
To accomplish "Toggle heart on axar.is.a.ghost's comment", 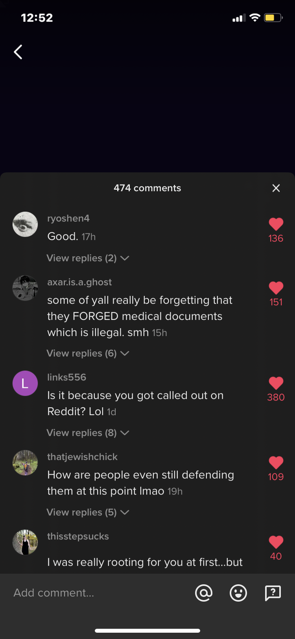I will [x=276, y=288].
